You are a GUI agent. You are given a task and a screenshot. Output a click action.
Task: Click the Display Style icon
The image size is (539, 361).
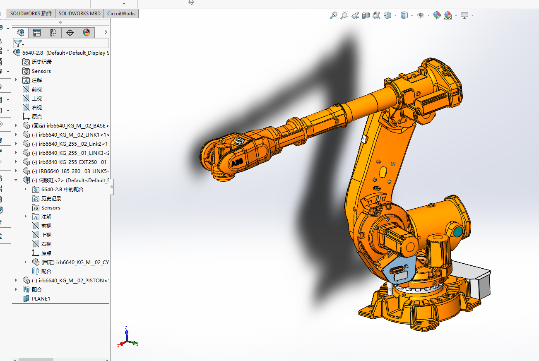pyautogui.click(x=404, y=15)
